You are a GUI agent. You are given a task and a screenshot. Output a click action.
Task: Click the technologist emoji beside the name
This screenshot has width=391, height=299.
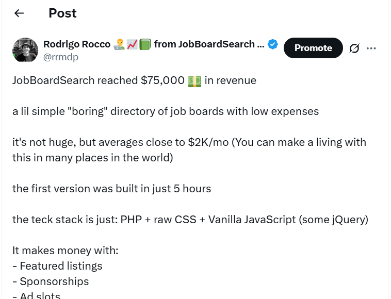[119, 44]
